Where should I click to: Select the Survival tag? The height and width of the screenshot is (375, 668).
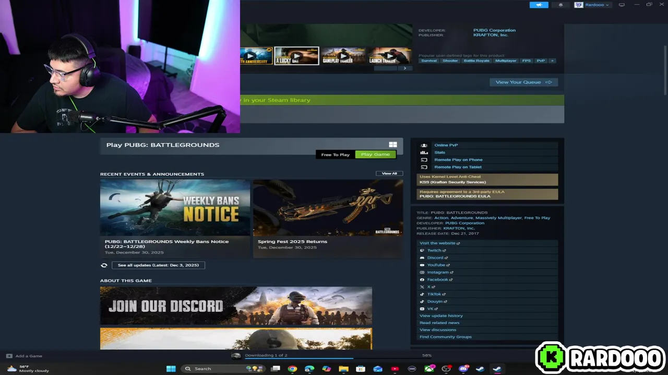(x=429, y=60)
